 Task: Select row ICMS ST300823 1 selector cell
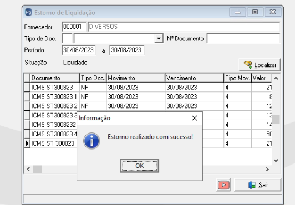pos(27,96)
